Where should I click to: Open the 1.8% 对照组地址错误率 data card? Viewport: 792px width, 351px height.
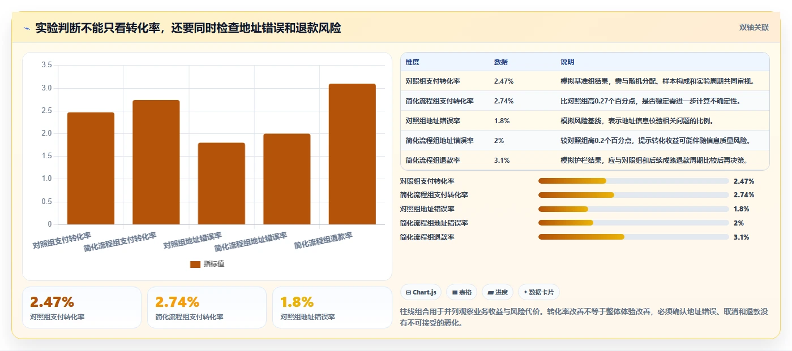[x=332, y=307]
